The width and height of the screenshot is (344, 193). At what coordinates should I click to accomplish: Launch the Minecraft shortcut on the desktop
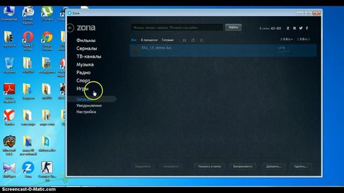click(9, 145)
